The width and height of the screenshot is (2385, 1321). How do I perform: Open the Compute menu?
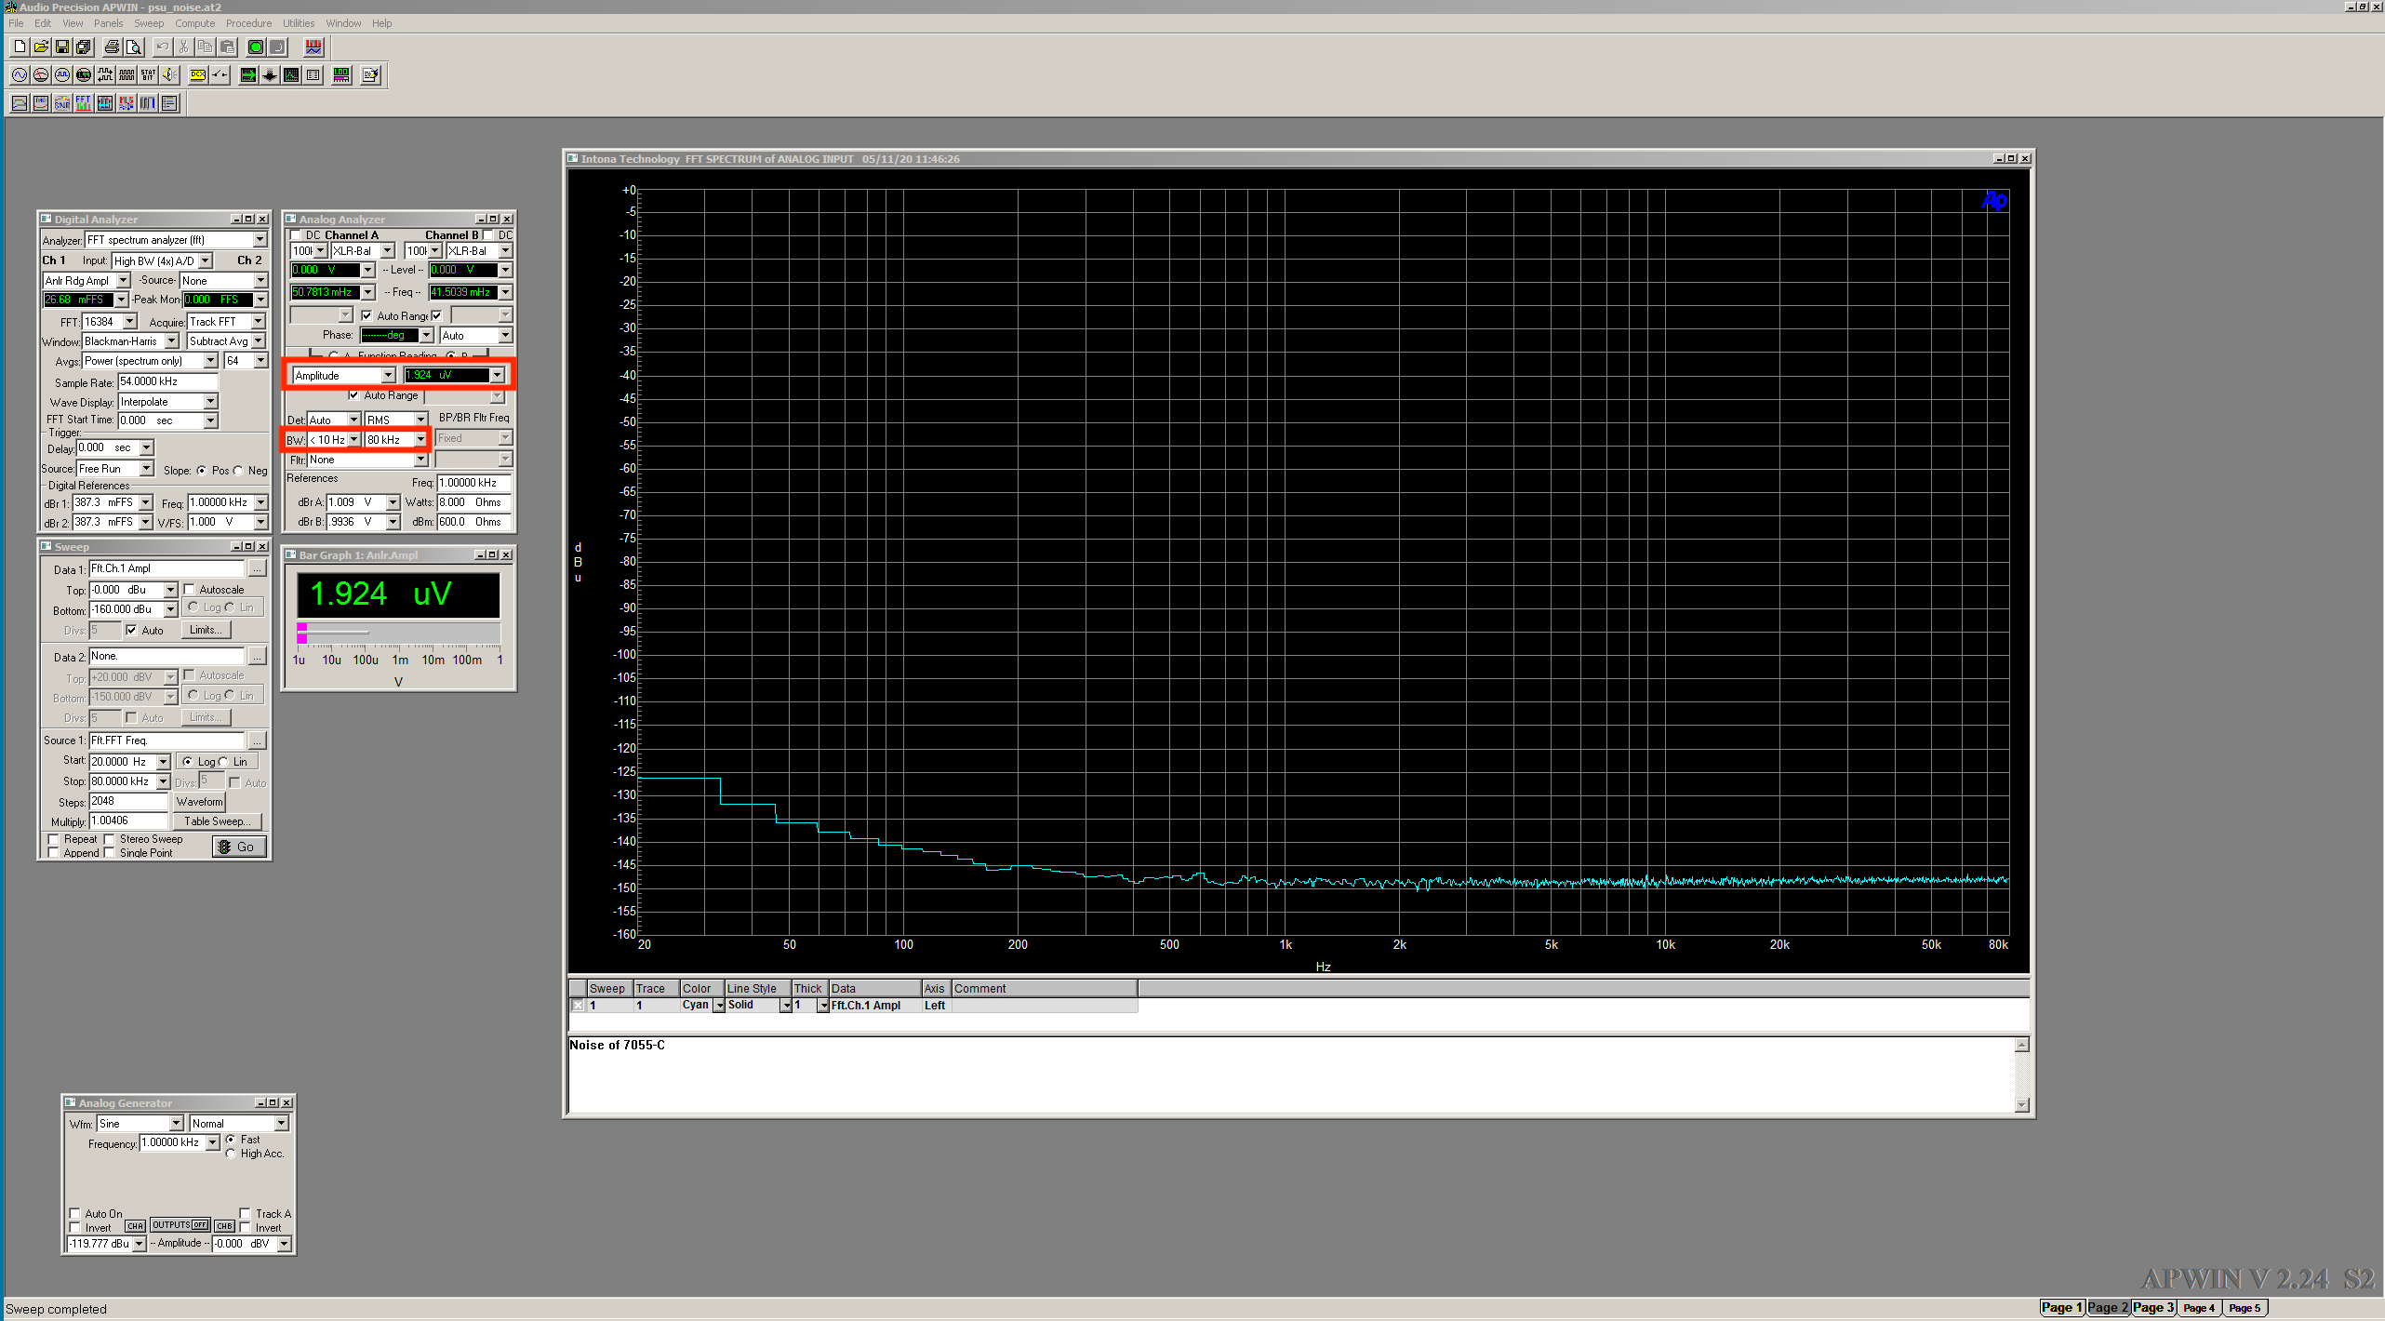point(194,23)
